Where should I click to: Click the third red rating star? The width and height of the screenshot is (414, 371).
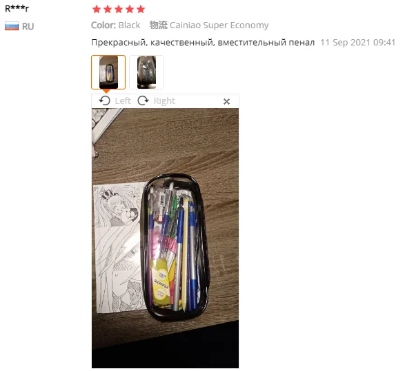click(119, 9)
